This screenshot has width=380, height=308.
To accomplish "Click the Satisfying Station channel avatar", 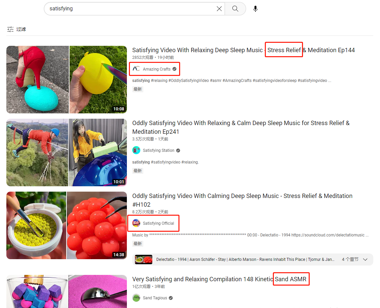I will [x=136, y=150].
